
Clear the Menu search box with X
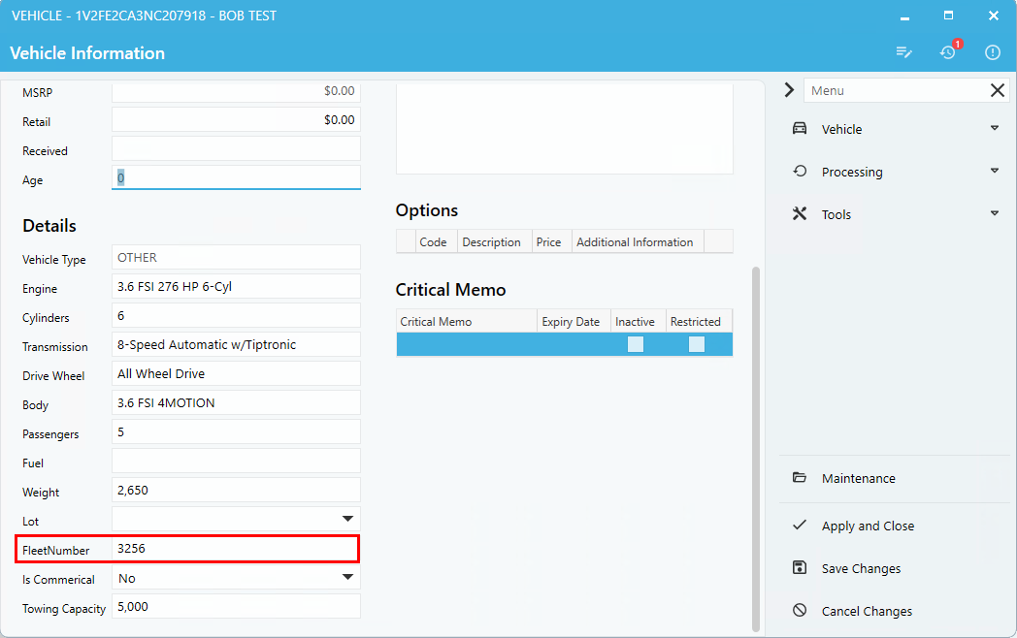pyautogui.click(x=998, y=90)
